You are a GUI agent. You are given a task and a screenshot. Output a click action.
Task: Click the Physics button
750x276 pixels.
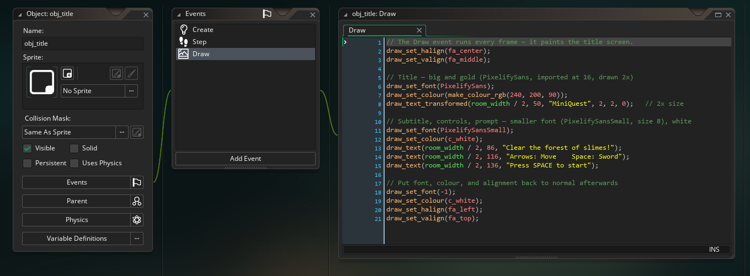(x=77, y=220)
